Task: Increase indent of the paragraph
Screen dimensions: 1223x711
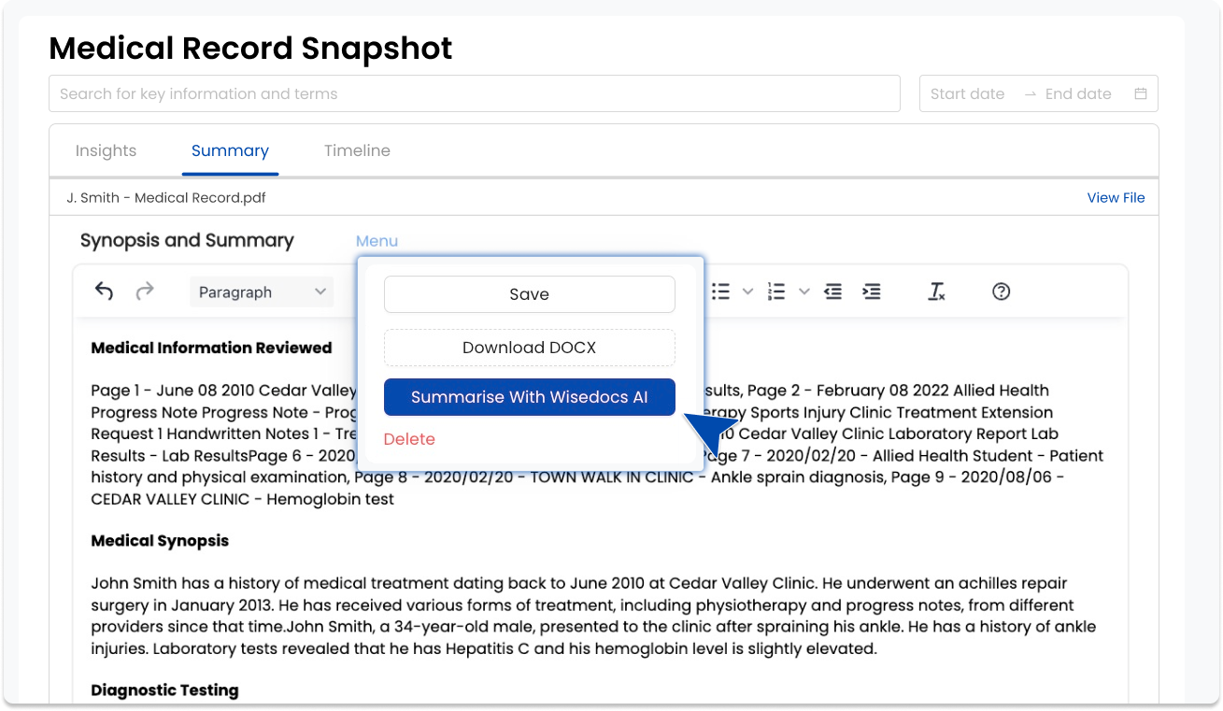Action: pyautogui.click(x=871, y=292)
